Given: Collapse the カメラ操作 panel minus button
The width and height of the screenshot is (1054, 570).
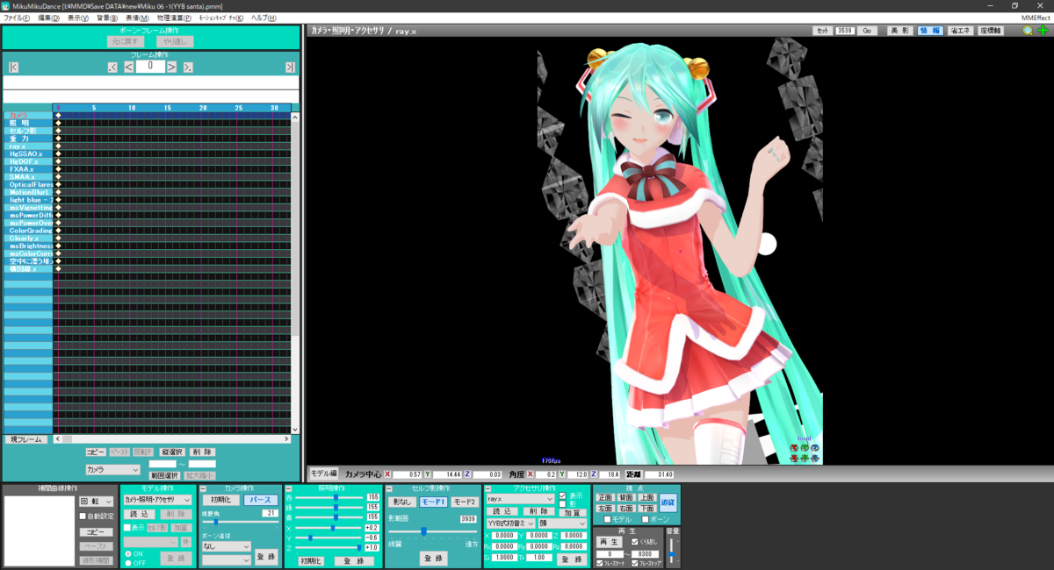Looking at the screenshot, I should pyautogui.click(x=203, y=488).
